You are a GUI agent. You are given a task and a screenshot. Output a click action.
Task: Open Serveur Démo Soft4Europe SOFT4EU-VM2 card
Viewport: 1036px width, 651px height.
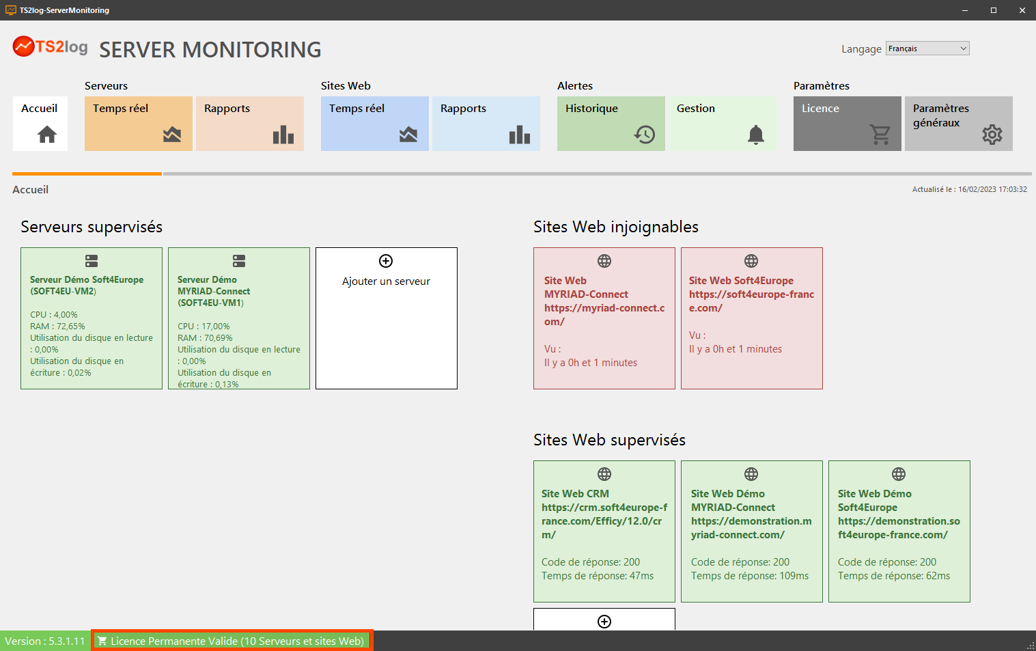tap(92, 318)
